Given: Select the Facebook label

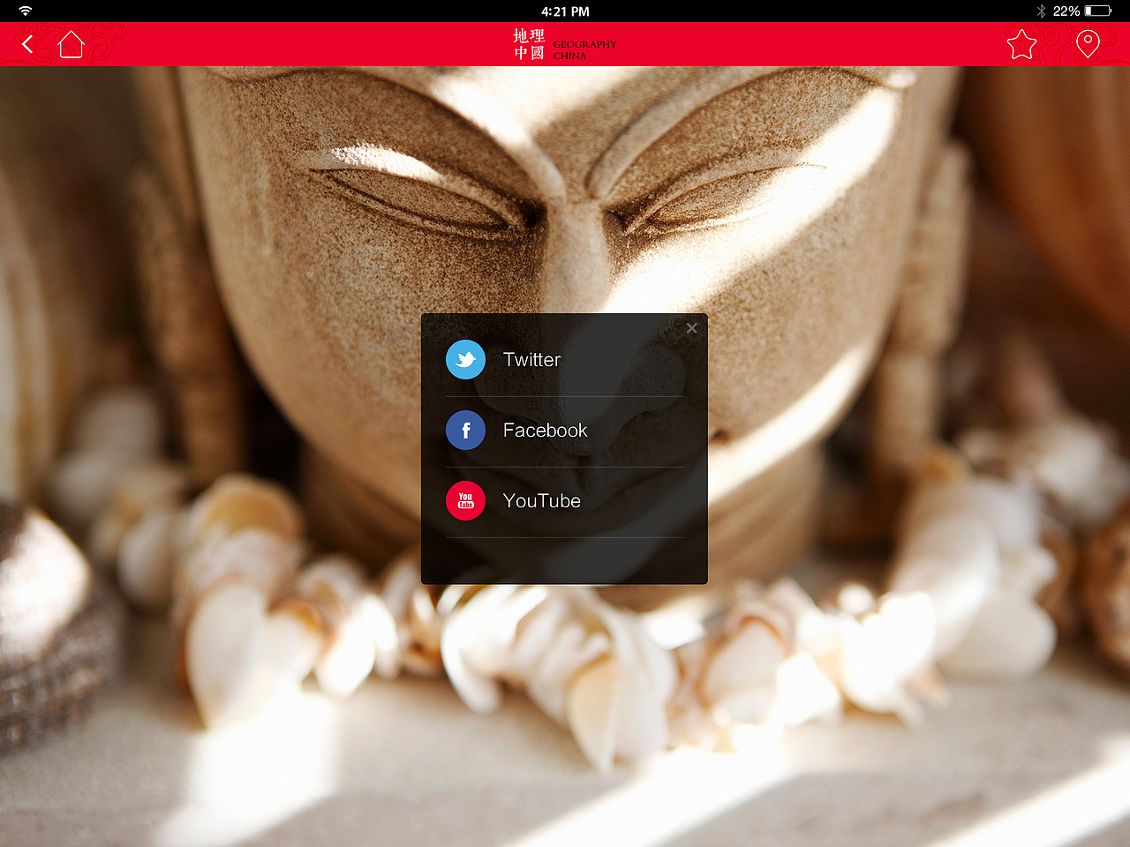Looking at the screenshot, I should tap(545, 430).
